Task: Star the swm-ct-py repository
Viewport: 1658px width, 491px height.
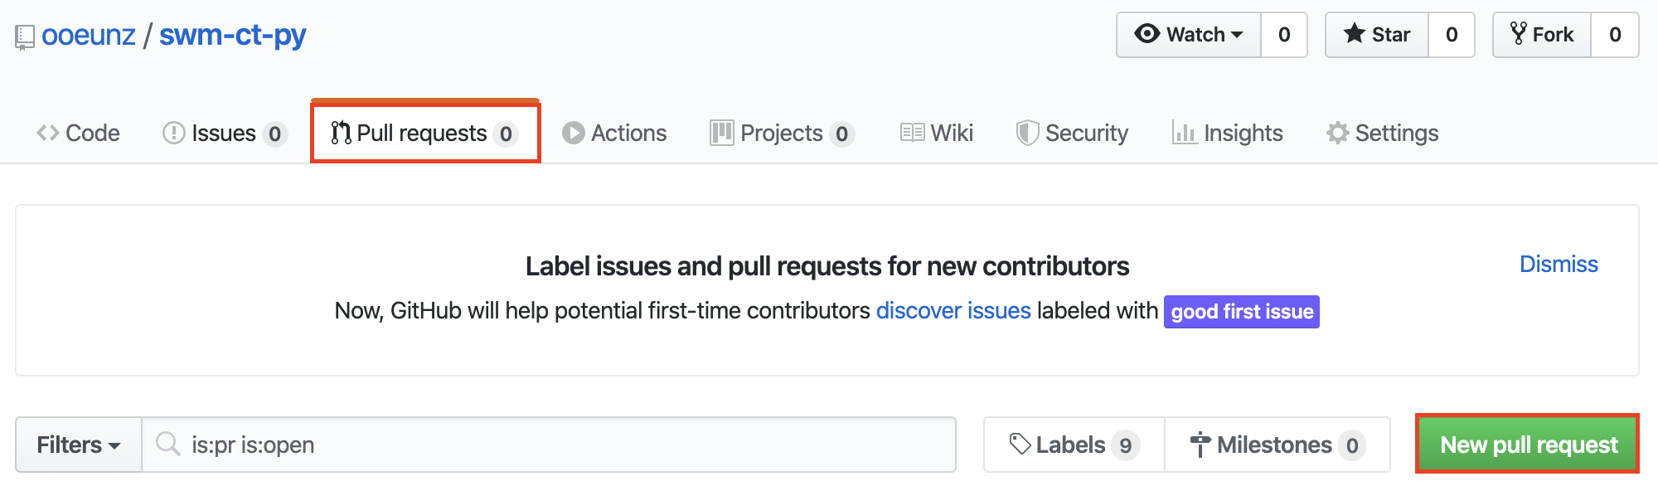Action: pyautogui.click(x=1377, y=35)
